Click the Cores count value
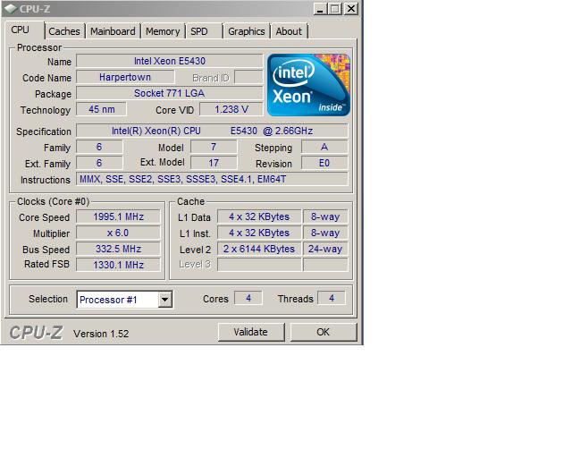Image resolution: width=572 pixels, height=458 pixels. (x=248, y=298)
